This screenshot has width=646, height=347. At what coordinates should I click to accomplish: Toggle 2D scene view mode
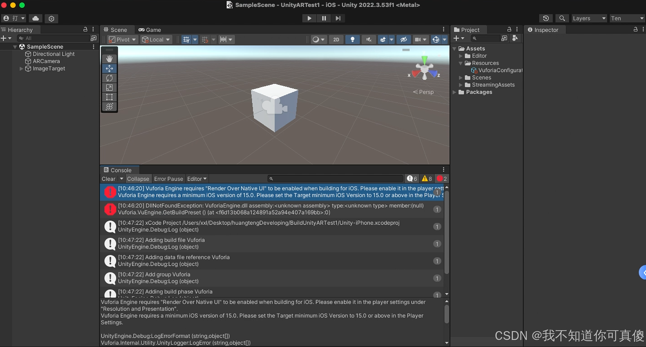click(x=336, y=40)
